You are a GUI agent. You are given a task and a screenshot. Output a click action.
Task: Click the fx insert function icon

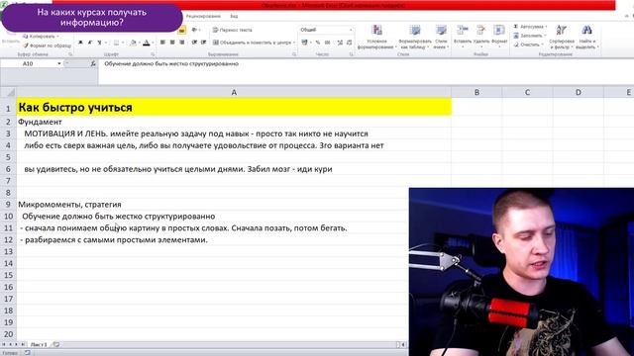[93, 63]
